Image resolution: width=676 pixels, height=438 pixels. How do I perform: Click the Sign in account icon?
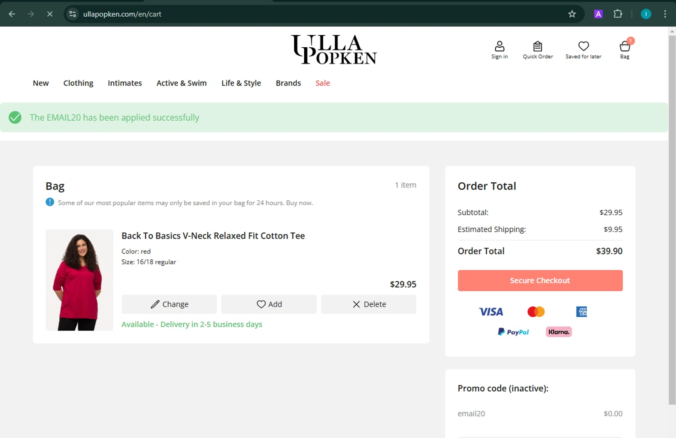coord(499,50)
